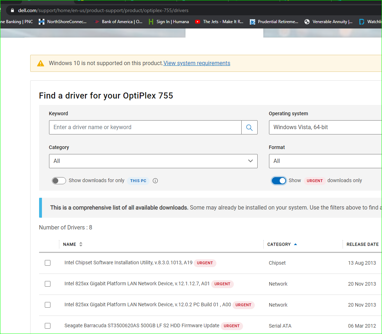Open the Watchlist bookmark icon
382x334 pixels.
coord(361,22)
